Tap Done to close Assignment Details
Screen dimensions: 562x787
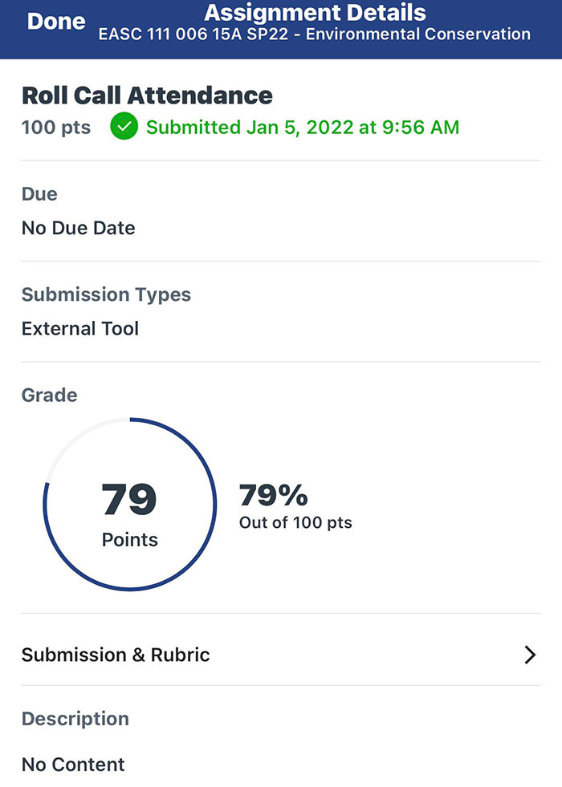click(x=55, y=22)
